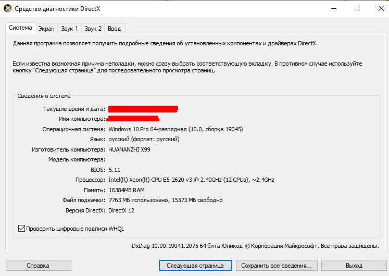This screenshot has height=276, width=389.
Task: Switch to the Экран tab
Action: click(46, 29)
